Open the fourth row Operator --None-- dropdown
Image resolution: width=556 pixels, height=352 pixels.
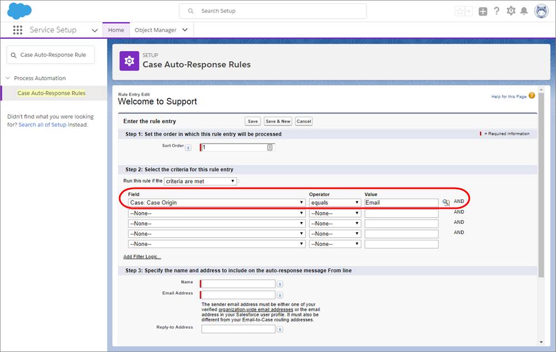coord(335,234)
